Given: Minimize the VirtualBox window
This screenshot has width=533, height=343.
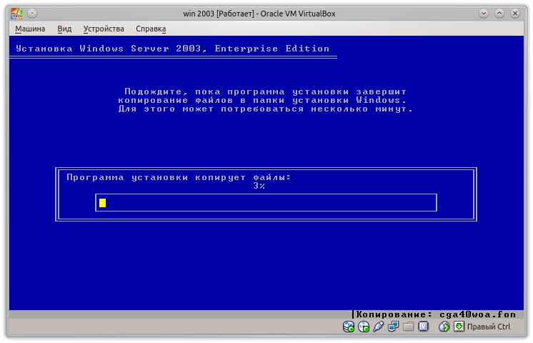Looking at the screenshot, I should (484, 13).
